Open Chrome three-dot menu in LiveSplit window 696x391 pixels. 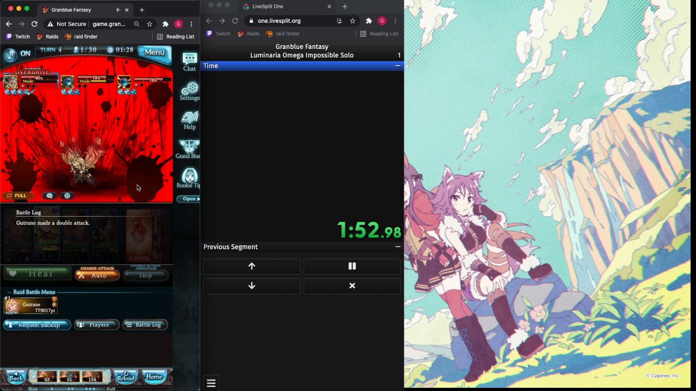[395, 21]
